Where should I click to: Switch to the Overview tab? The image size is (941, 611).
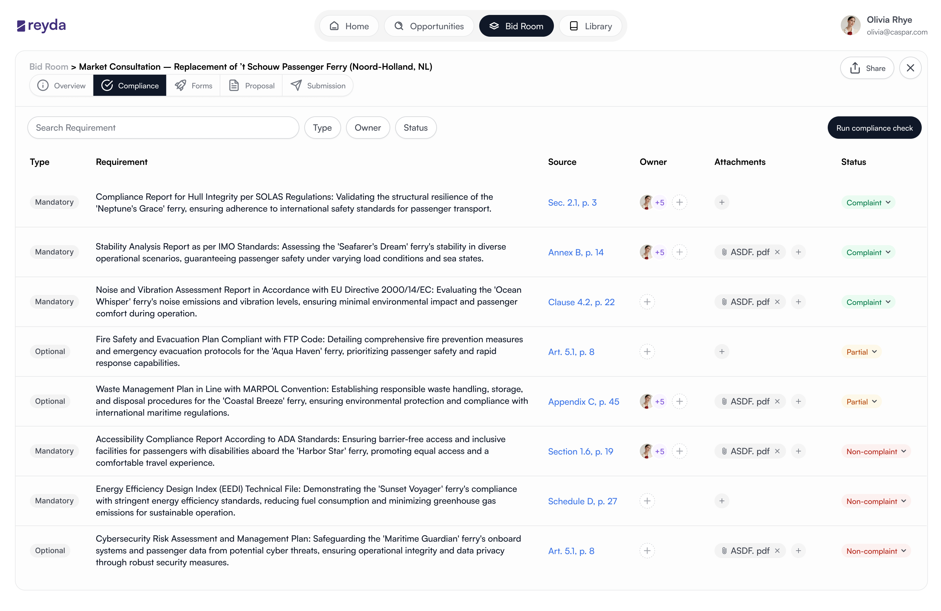coord(61,86)
